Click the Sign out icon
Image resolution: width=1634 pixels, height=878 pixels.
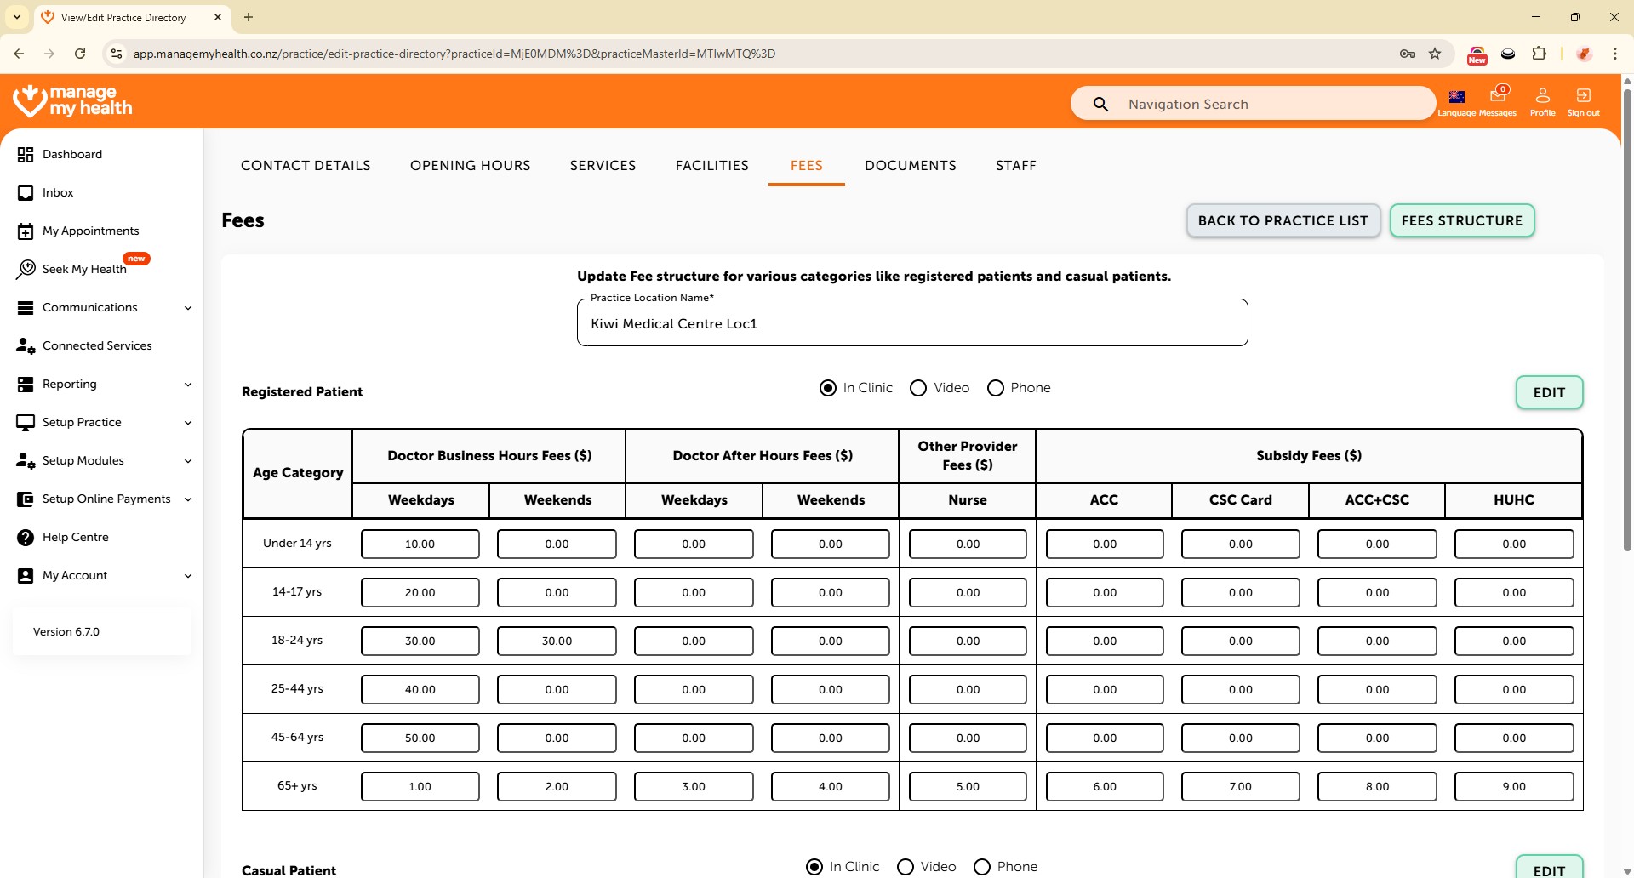1583,95
